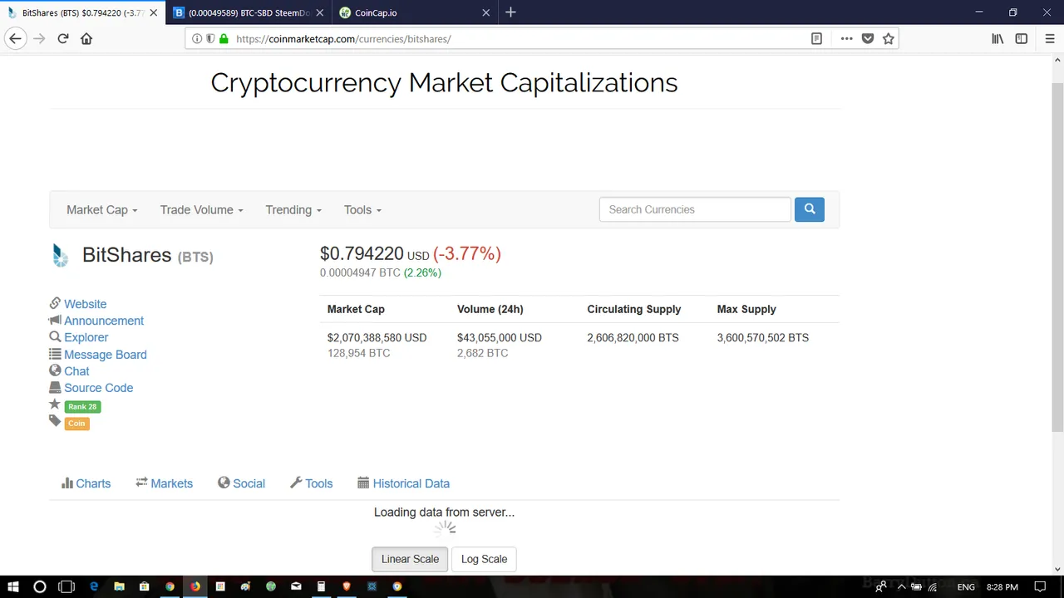Click the Cryptocurrency Market Capitalizations heading
Viewport: 1064px width, 598px height.
444,82
